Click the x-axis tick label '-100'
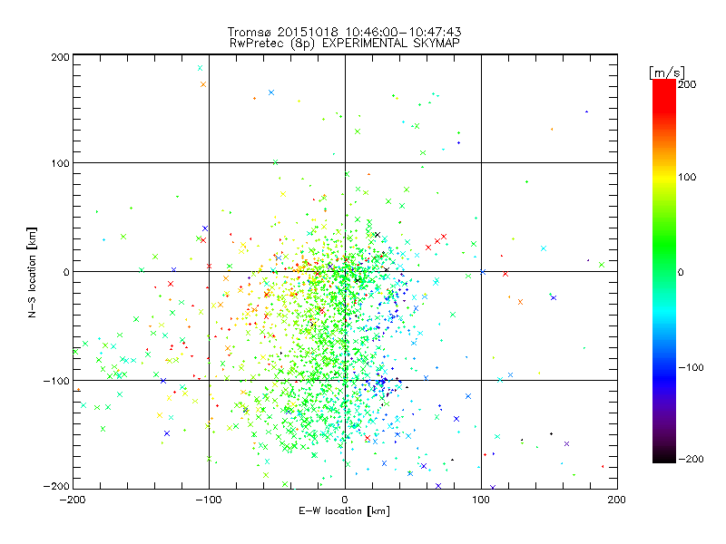Viewport: 726px width, 544px height. [x=209, y=500]
